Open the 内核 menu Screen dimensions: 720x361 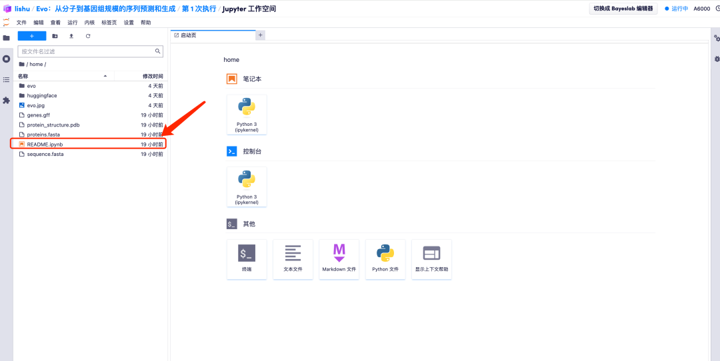[x=89, y=23]
